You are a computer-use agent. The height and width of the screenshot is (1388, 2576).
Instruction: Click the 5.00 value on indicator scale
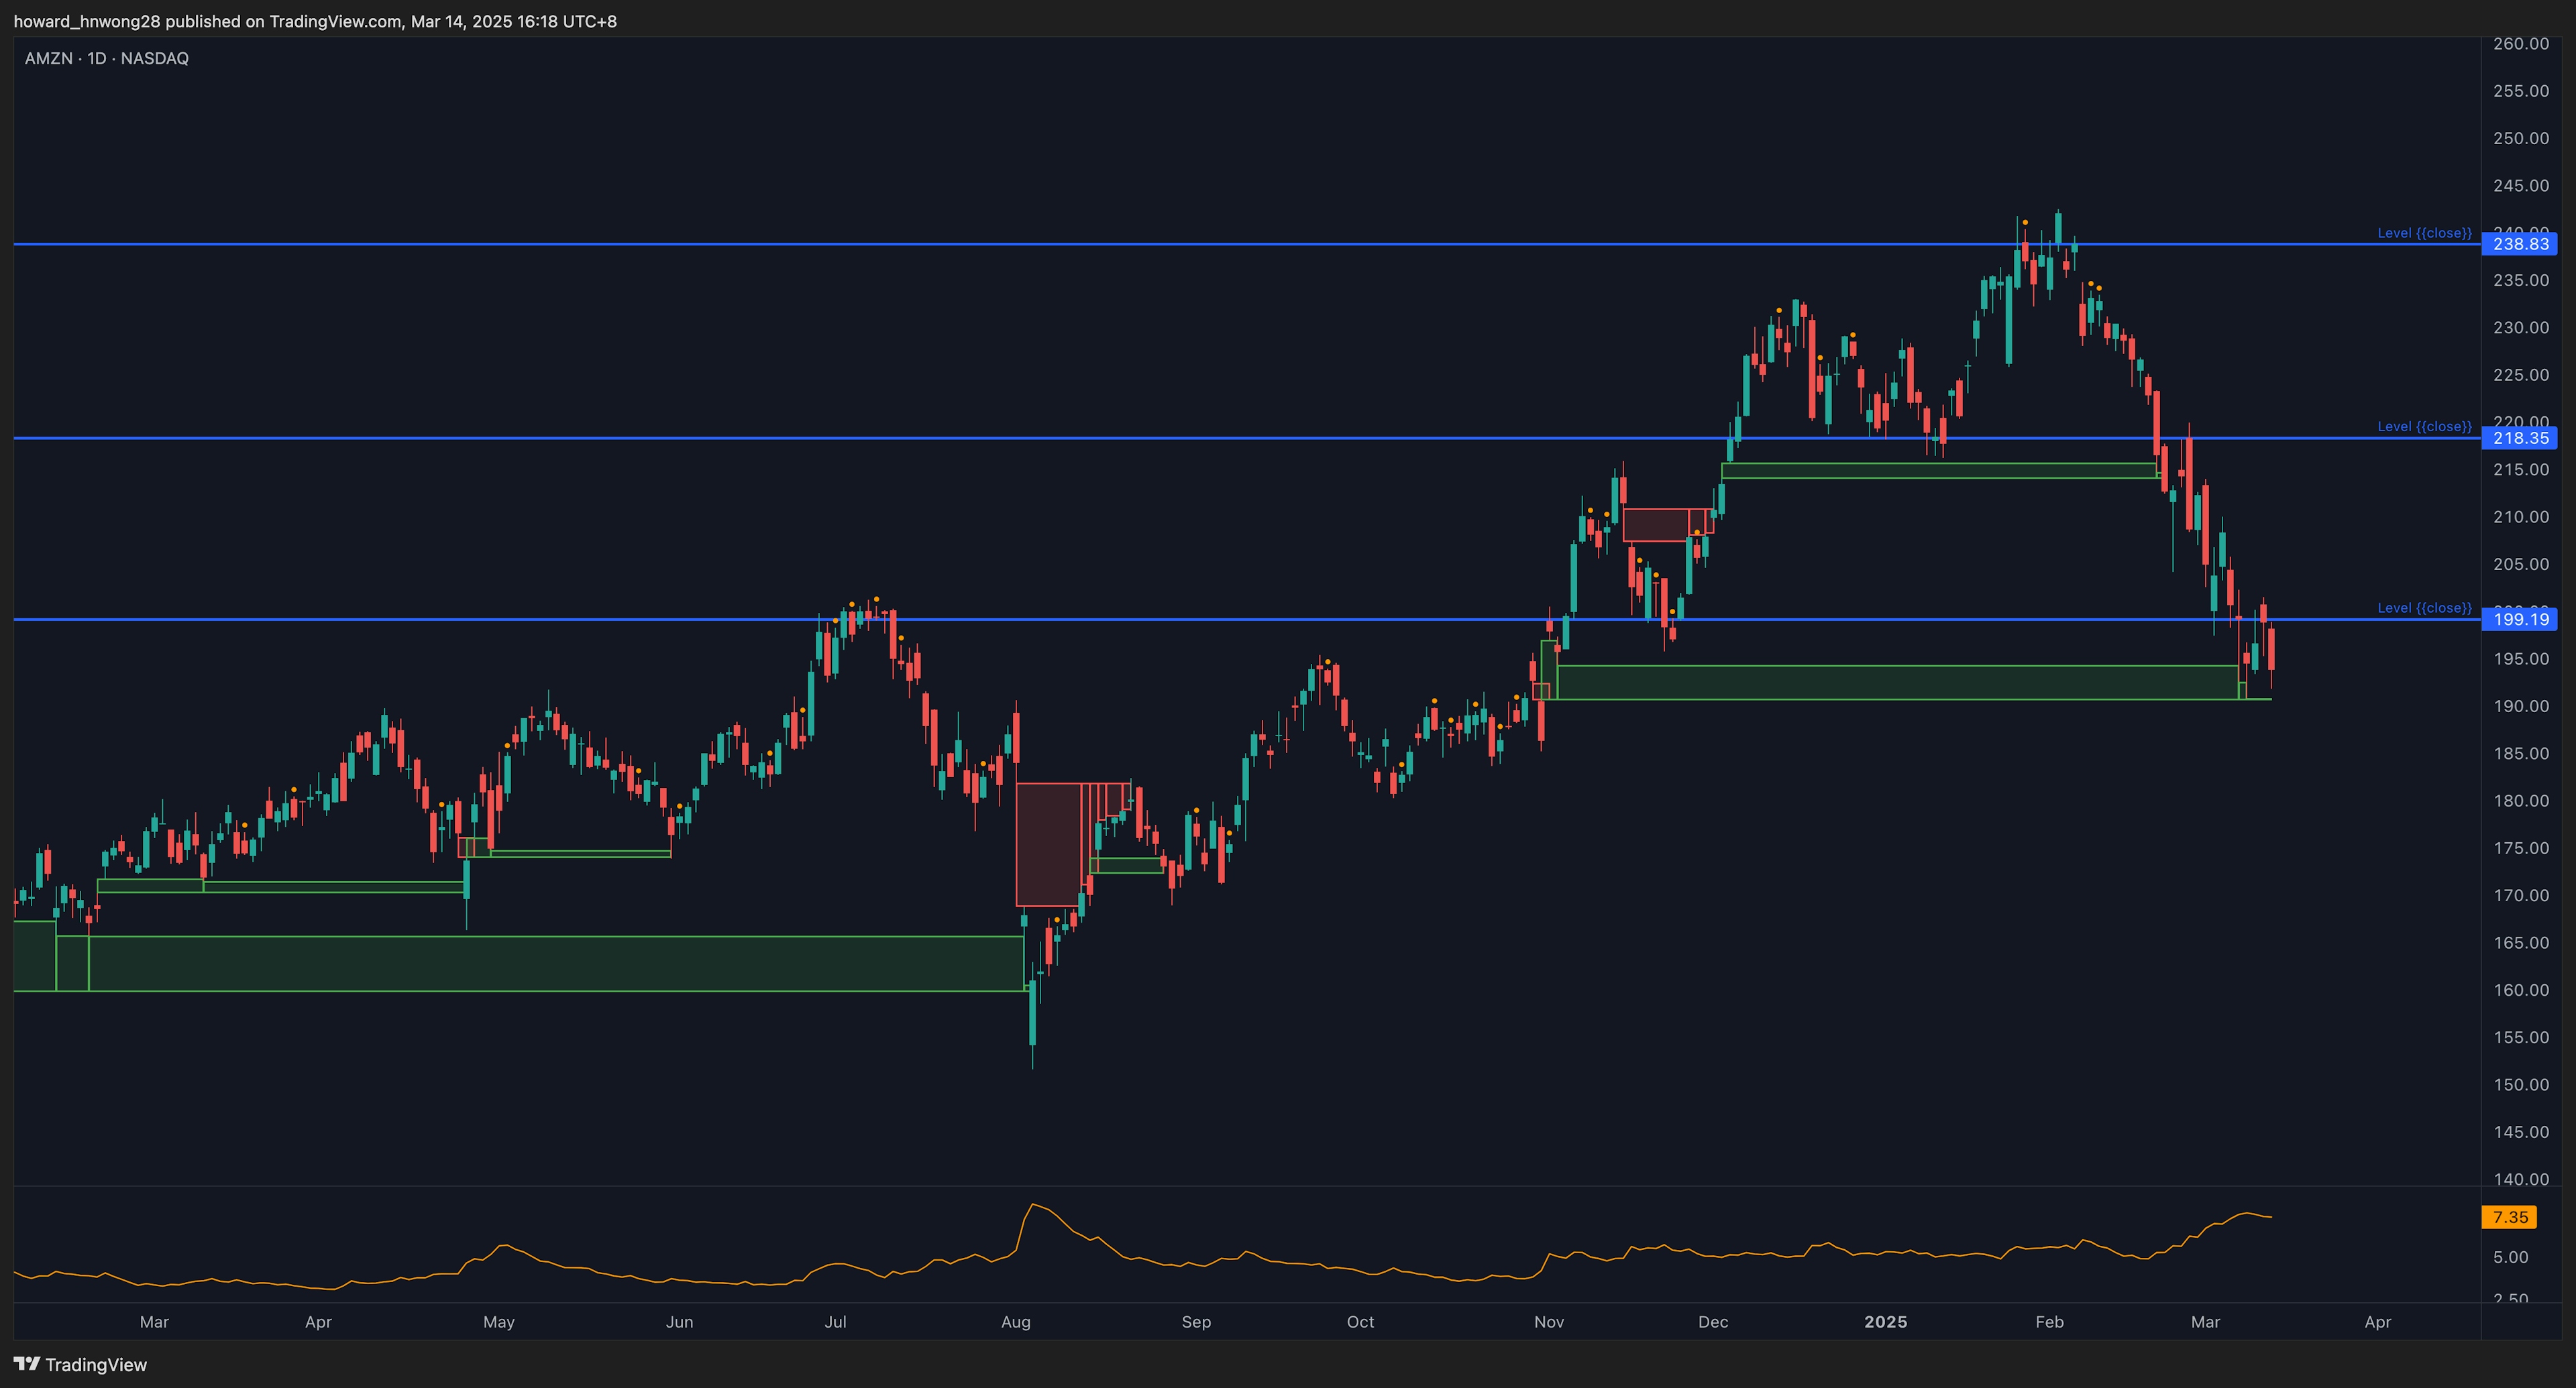point(2510,1257)
